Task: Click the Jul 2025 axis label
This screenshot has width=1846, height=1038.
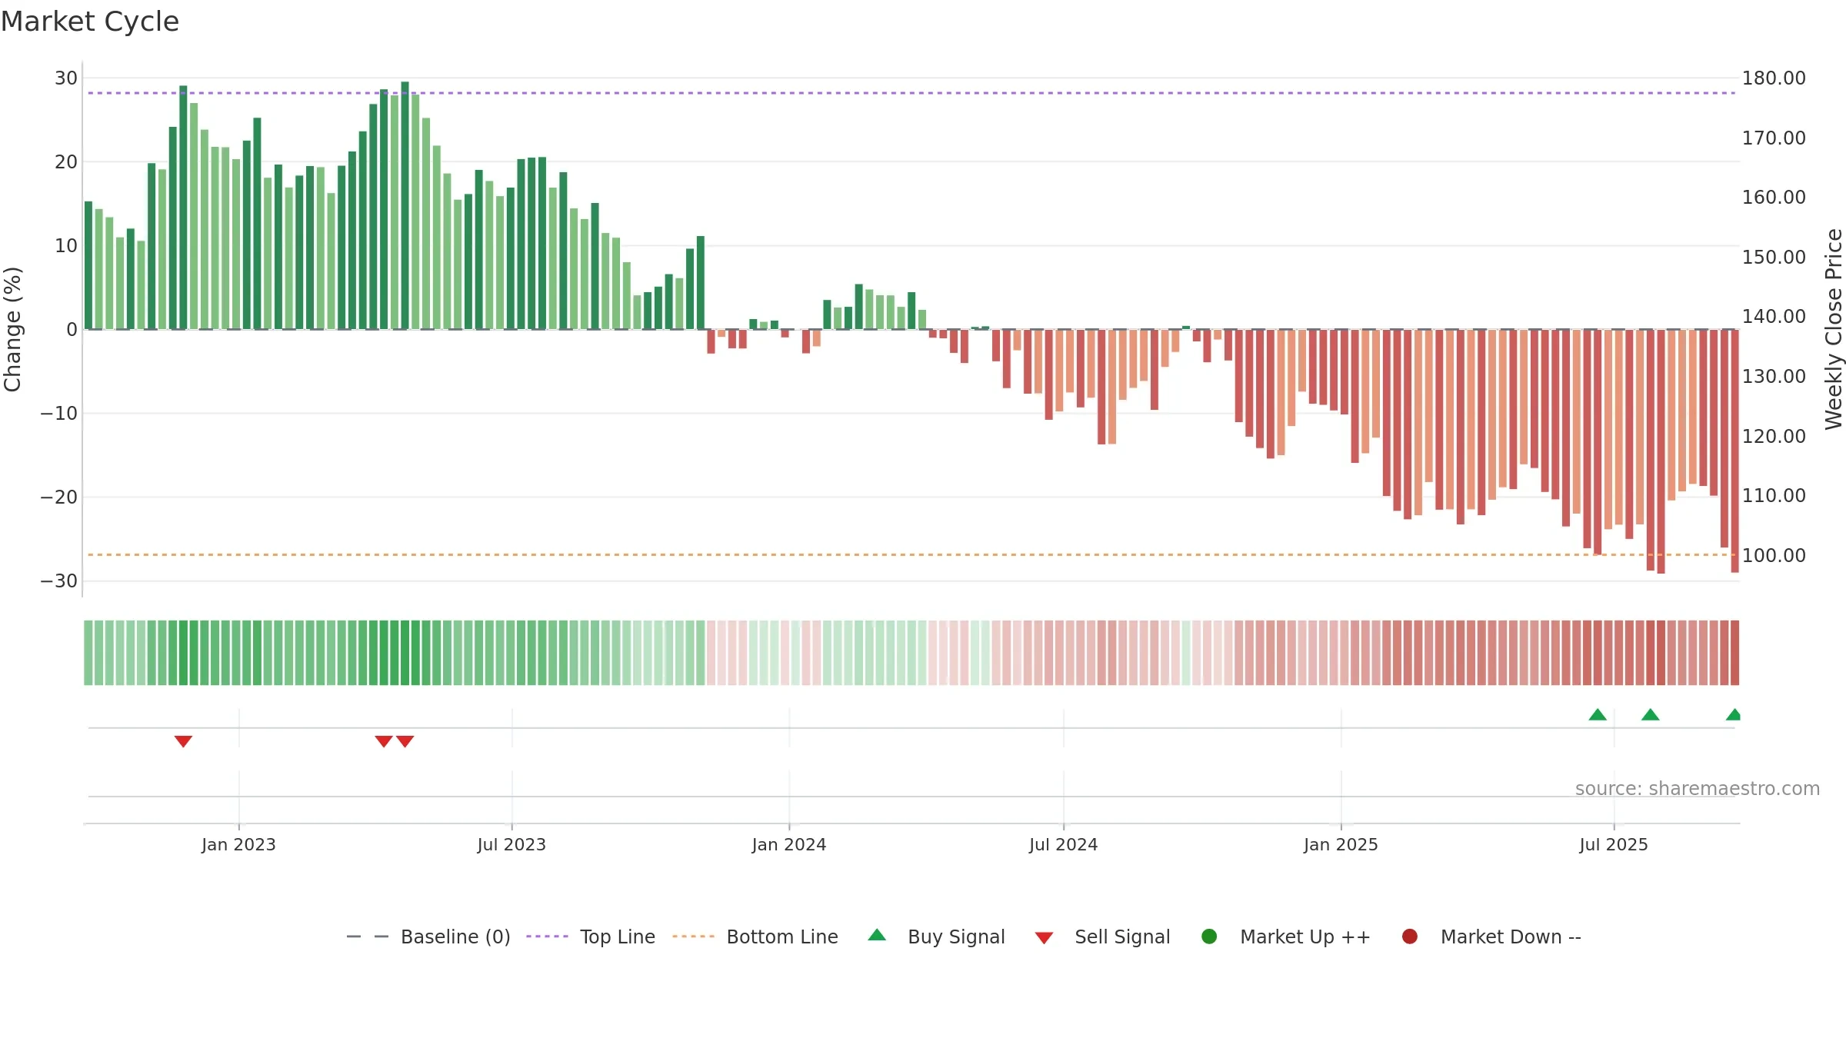Action: coord(1614,844)
